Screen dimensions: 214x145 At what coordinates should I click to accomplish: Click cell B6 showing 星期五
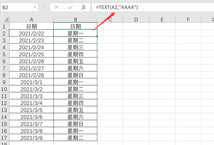(x=76, y=61)
